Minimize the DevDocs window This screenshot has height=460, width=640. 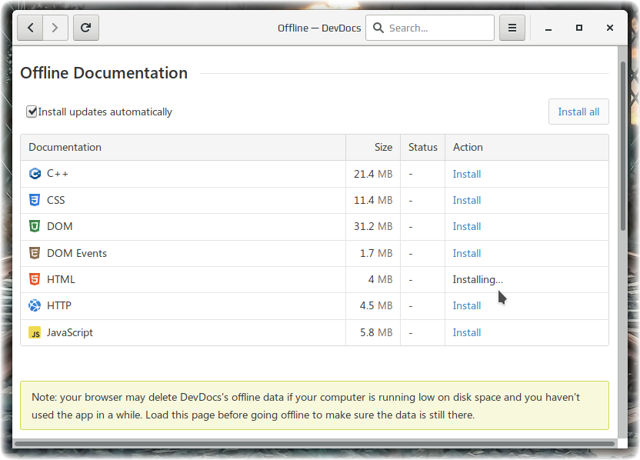[x=548, y=28]
